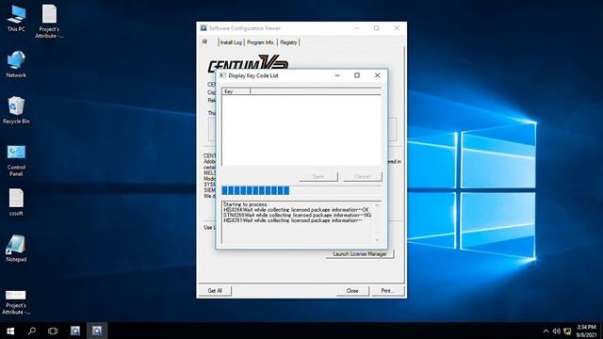The height and width of the screenshot is (339, 603).
Task: Click the 'Starting to process.' log line
Action: point(245,204)
